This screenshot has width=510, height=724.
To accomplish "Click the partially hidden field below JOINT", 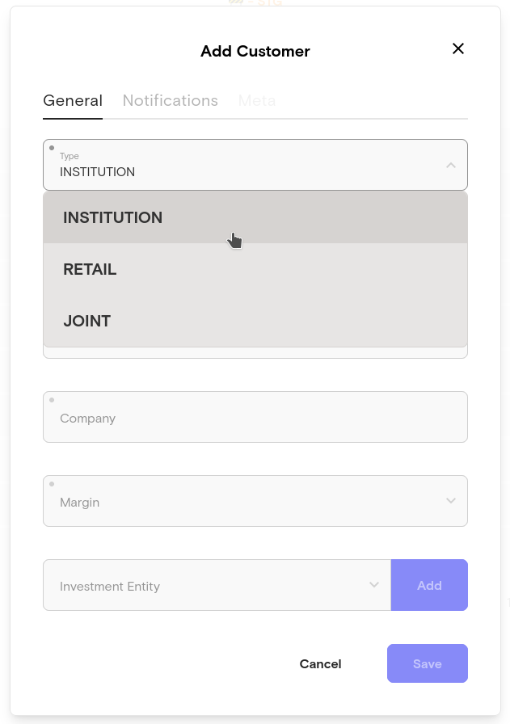I will (255, 353).
